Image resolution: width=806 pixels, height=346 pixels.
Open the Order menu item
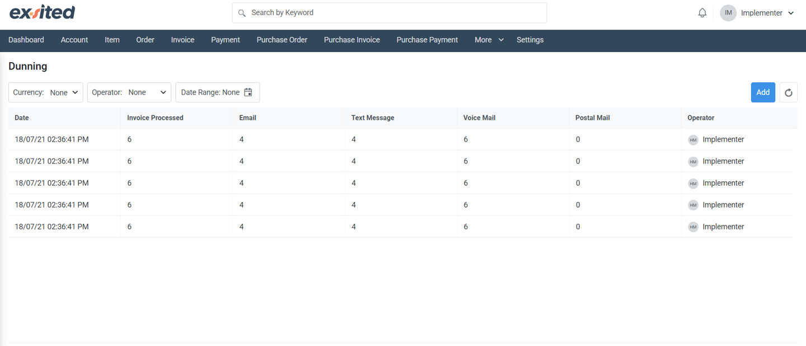145,40
